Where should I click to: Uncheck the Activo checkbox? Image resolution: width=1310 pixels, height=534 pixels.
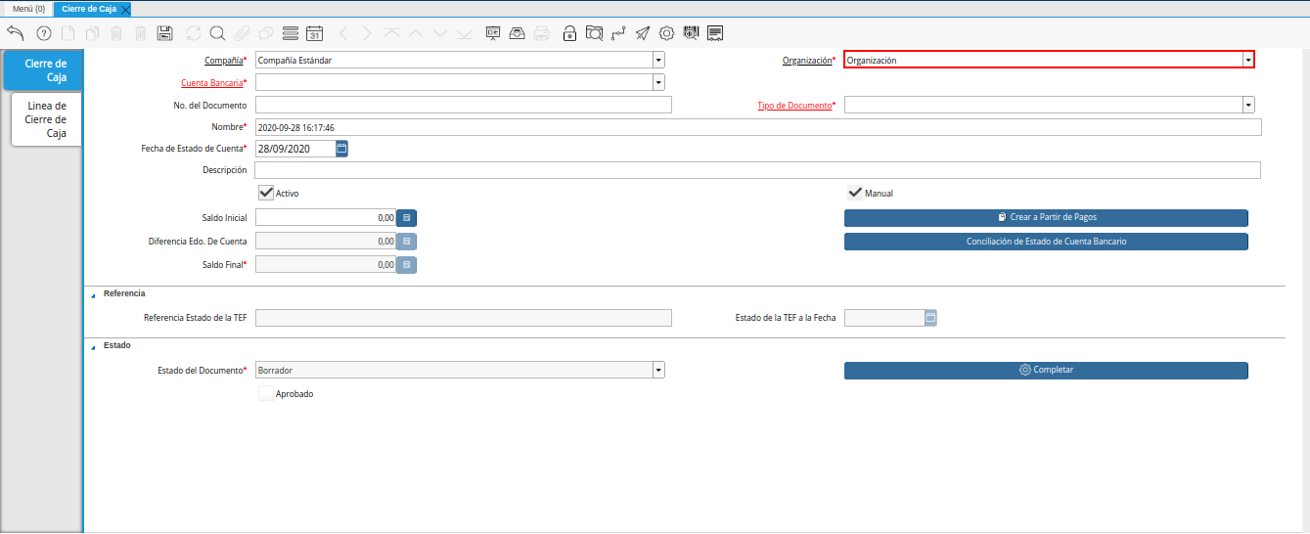[265, 193]
